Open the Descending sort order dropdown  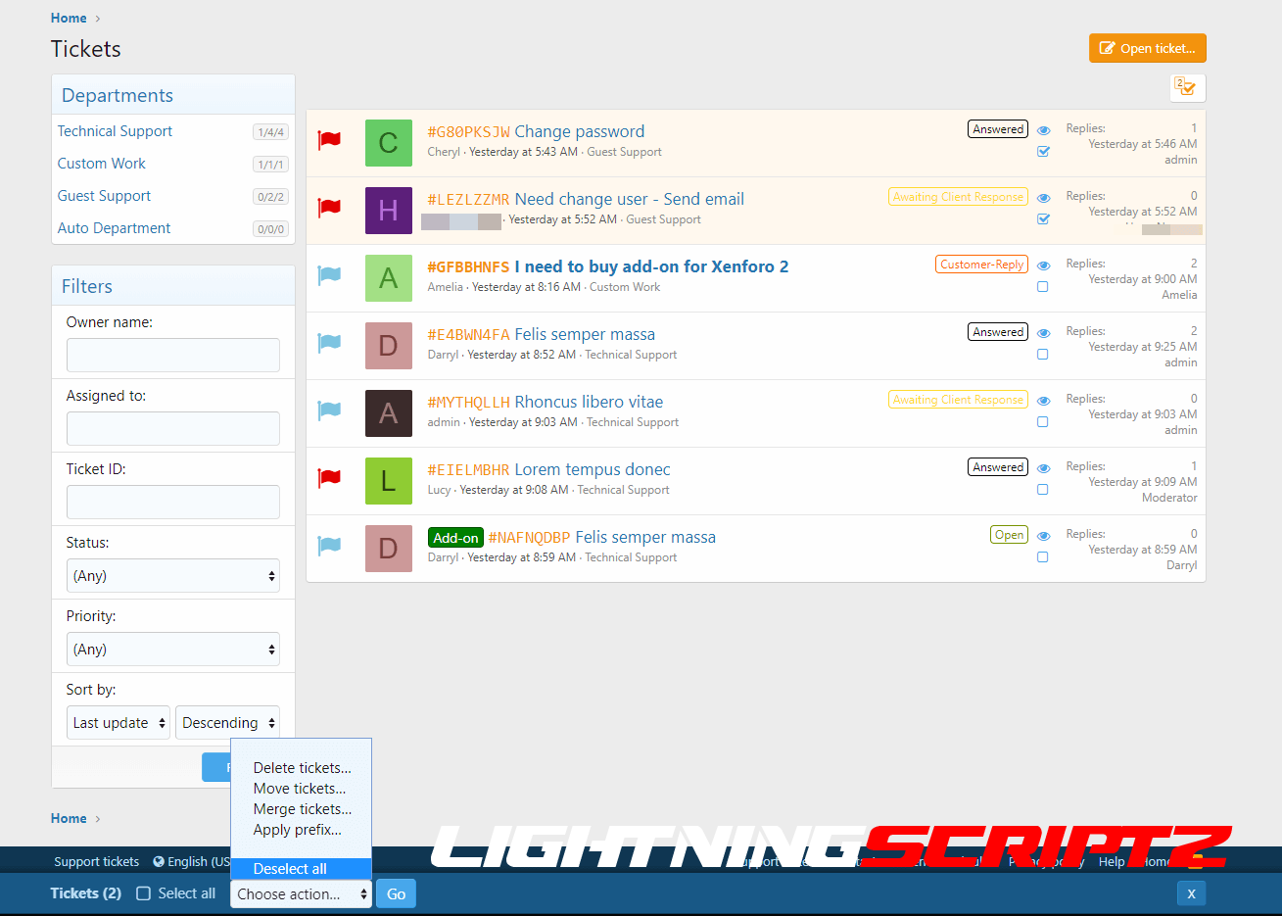(227, 723)
